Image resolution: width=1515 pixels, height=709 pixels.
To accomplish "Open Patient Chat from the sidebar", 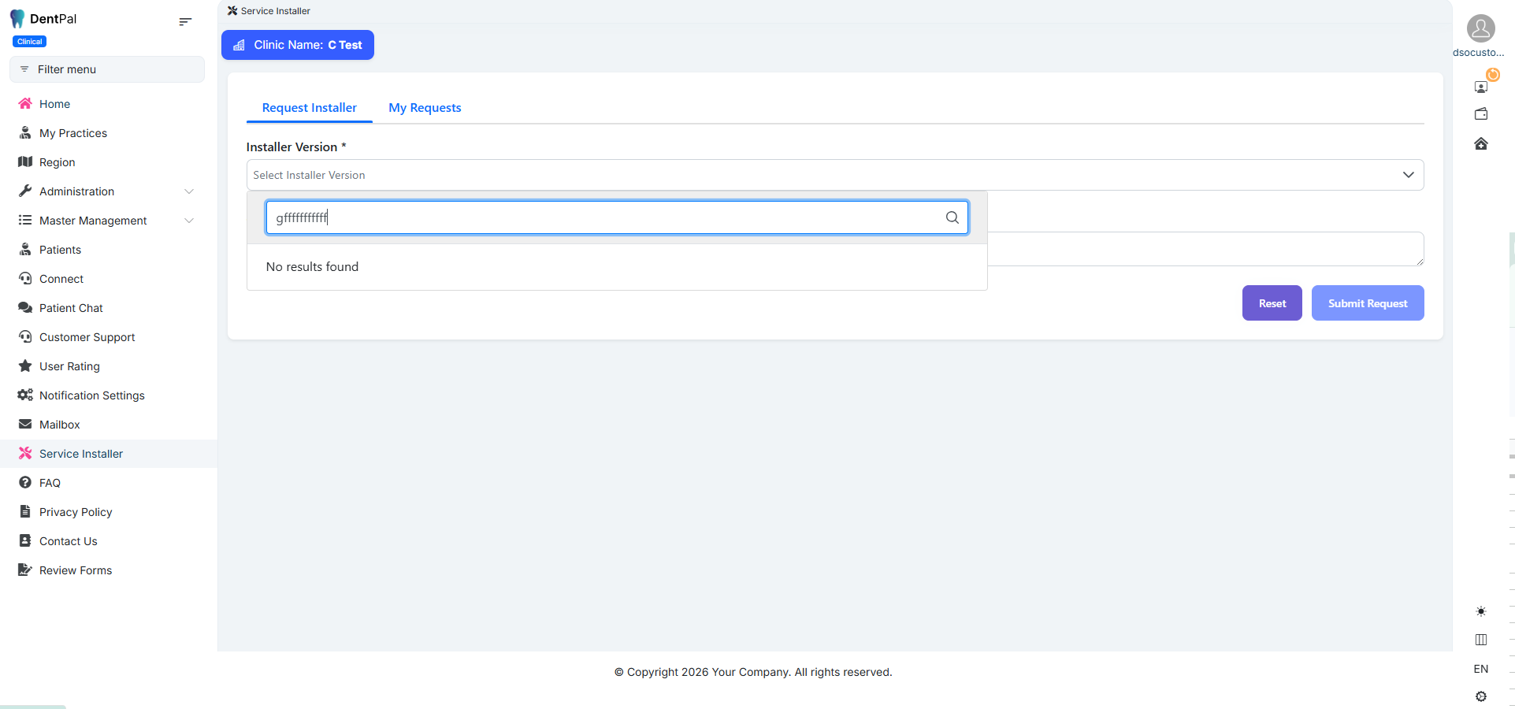I will (71, 308).
